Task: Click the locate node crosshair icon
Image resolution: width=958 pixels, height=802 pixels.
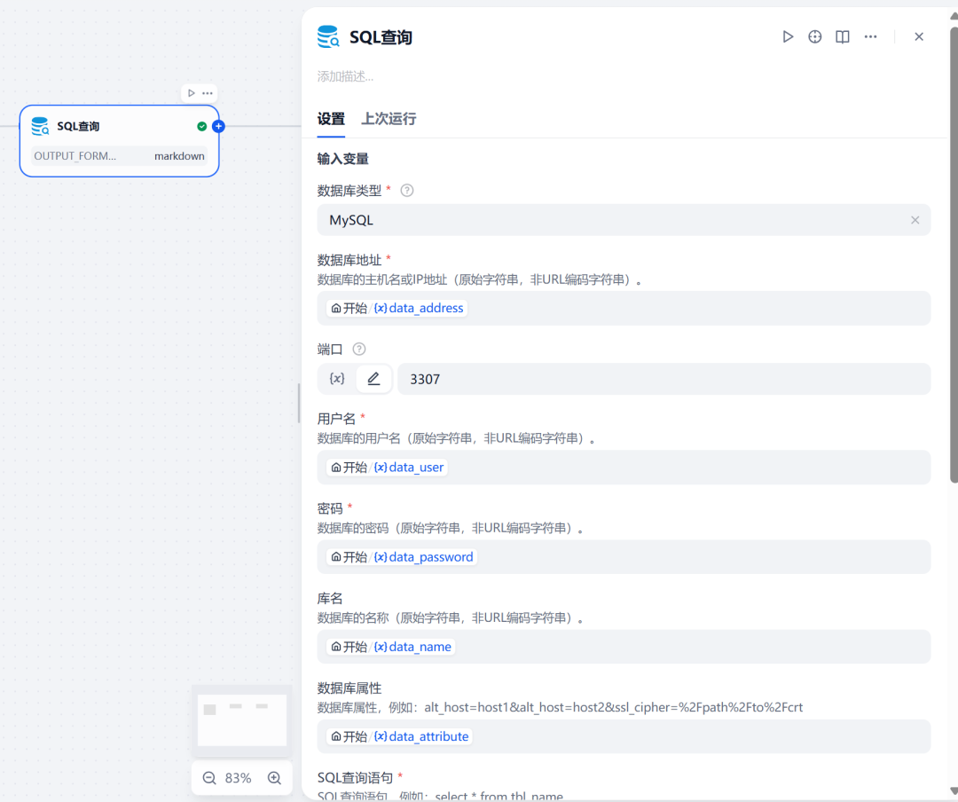Action: point(814,36)
